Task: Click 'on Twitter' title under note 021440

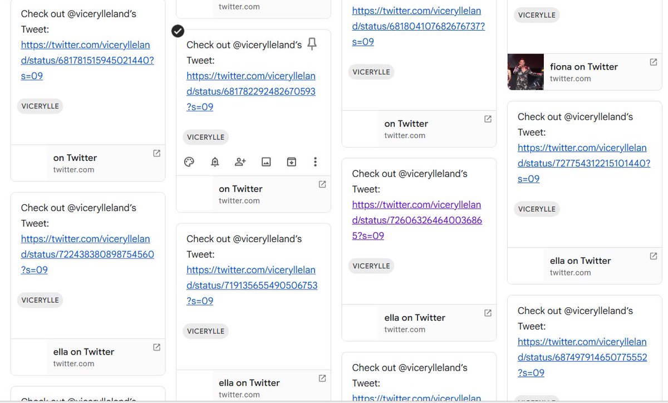Action: pyautogui.click(x=75, y=158)
